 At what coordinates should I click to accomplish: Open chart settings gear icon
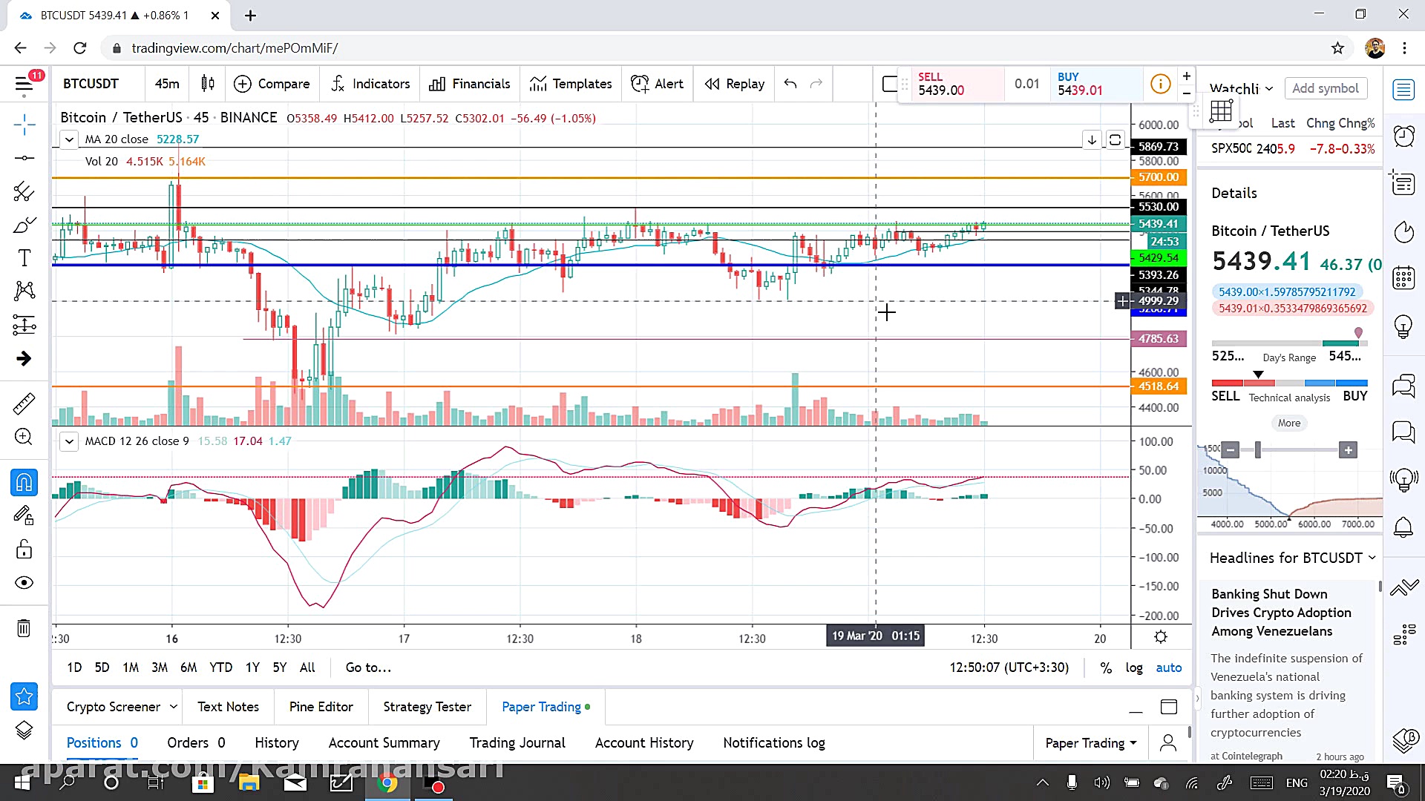coord(1161,637)
